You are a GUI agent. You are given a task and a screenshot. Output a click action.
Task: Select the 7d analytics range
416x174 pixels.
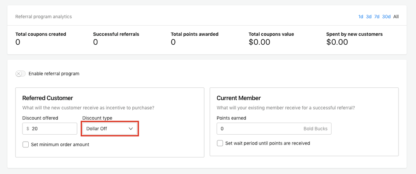pyautogui.click(x=376, y=17)
